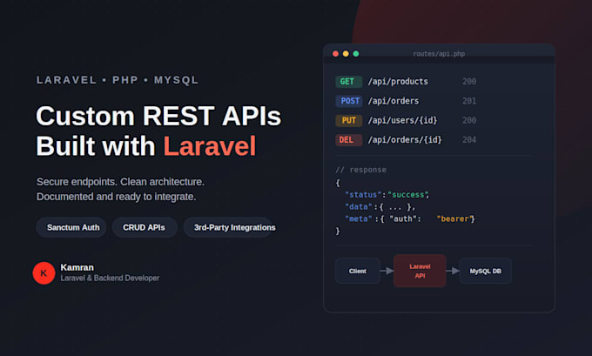Click the /api/users/{id} endpoint path
The height and width of the screenshot is (356, 592).
(x=402, y=120)
